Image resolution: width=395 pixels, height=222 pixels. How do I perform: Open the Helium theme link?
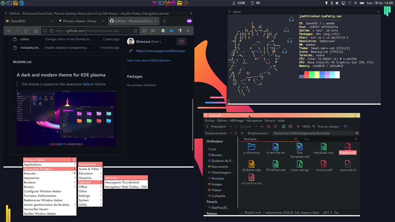tap(88, 84)
